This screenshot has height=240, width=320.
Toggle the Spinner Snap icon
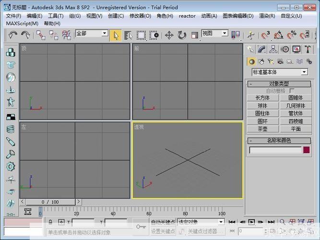click(305, 35)
